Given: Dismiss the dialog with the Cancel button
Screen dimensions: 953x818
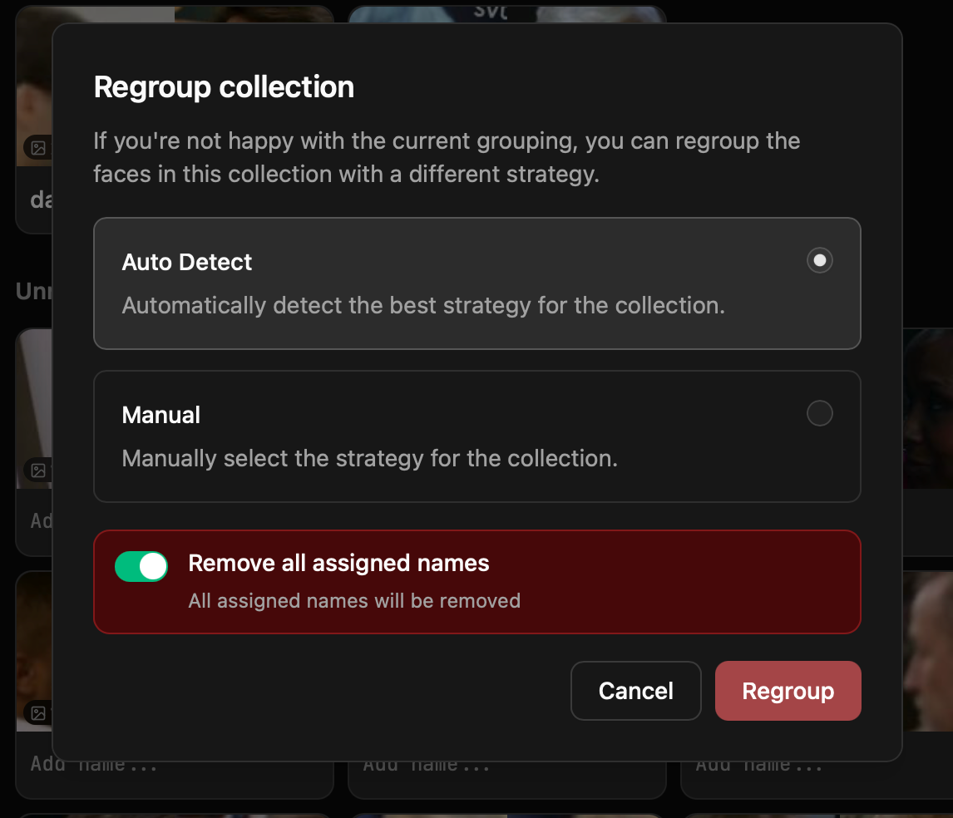Looking at the screenshot, I should [x=635, y=691].
